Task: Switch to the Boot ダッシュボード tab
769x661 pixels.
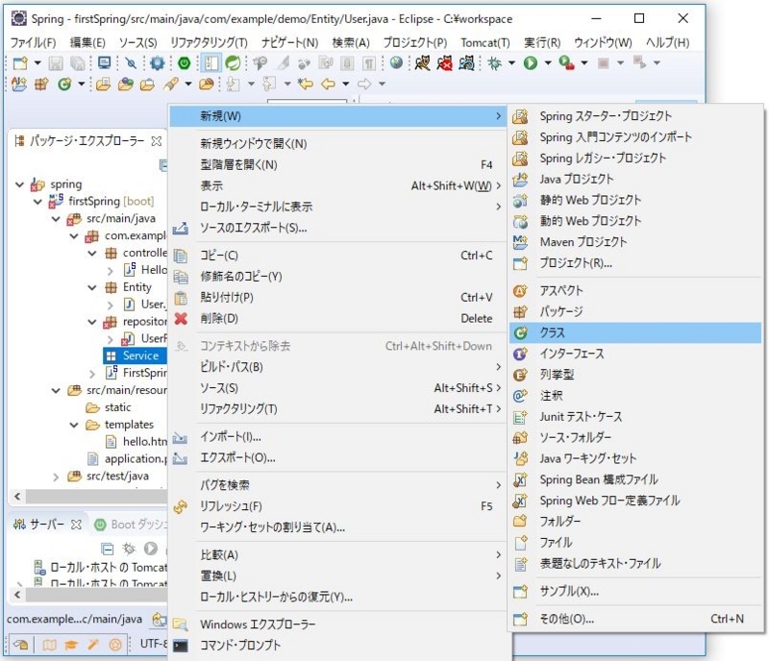Action: click(x=133, y=525)
